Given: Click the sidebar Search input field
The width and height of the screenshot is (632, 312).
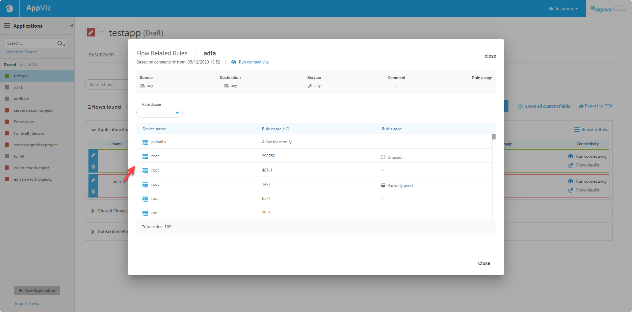Looking at the screenshot, I should pyautogui.click(x=30, y=43).
